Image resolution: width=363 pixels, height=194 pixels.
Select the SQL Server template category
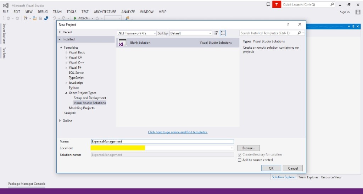pos(76,73)
